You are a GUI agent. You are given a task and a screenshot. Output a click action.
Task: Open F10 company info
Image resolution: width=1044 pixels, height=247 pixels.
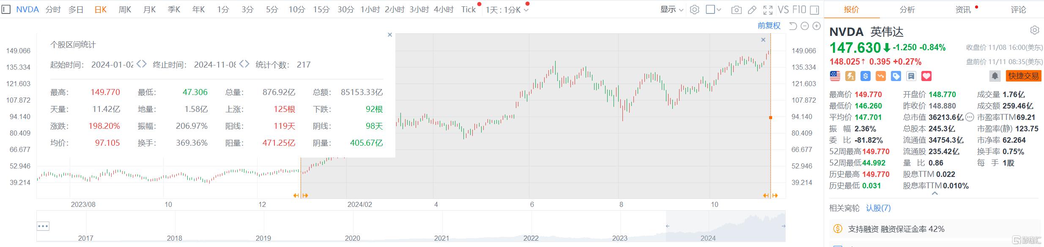coord(799,9)
